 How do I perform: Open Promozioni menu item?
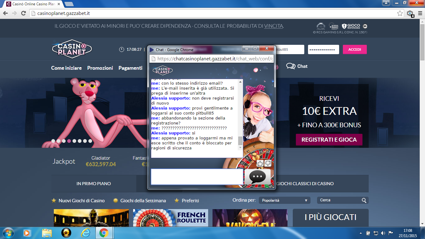(100, 68)
